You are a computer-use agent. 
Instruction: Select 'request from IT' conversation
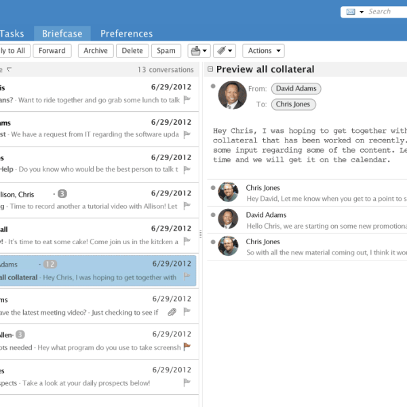(98, 130)
